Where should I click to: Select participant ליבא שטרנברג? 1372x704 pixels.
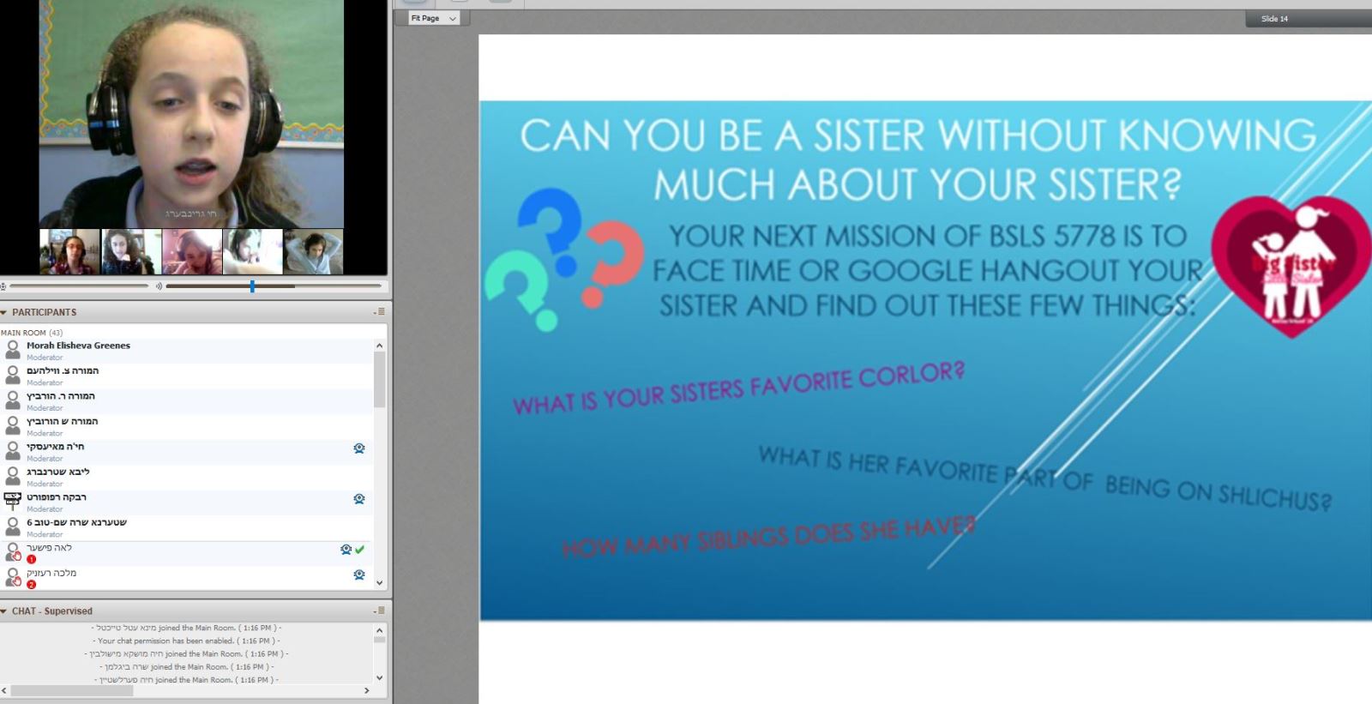[x=187, y=478]
